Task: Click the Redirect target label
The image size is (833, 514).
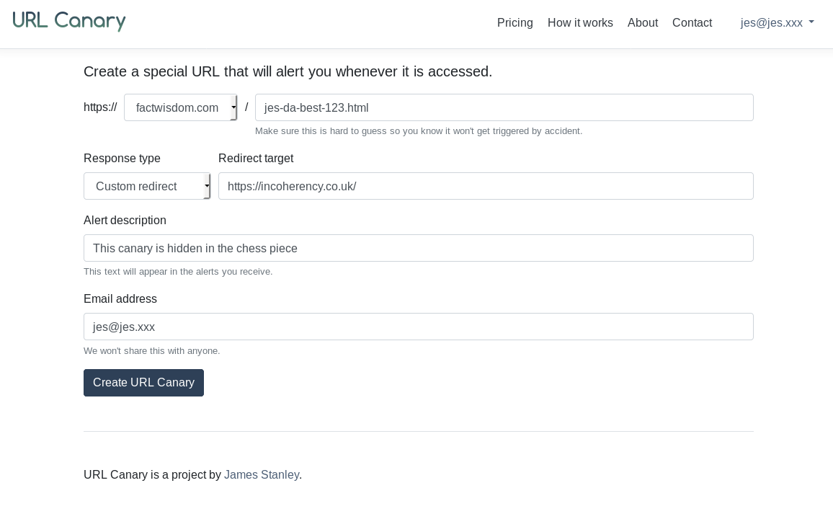Action: 256,158
